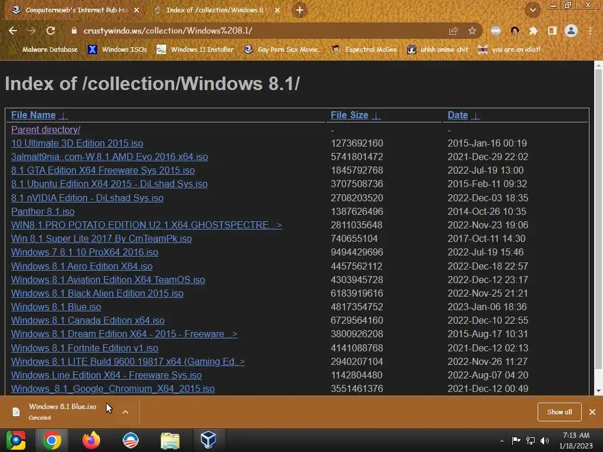Viewport: 603px width, 452px height.
Task: Toggle the browser side panel icon
Action: pos(552,31)
